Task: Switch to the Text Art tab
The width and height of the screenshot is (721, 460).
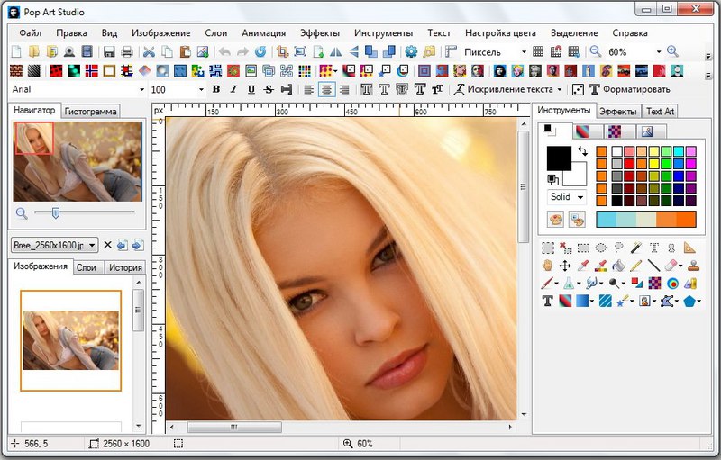Action: point(660,111)
